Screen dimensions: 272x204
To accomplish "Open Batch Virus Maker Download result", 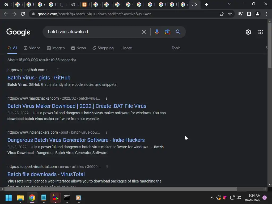I will pyautogui.click(x=77, y=106).
